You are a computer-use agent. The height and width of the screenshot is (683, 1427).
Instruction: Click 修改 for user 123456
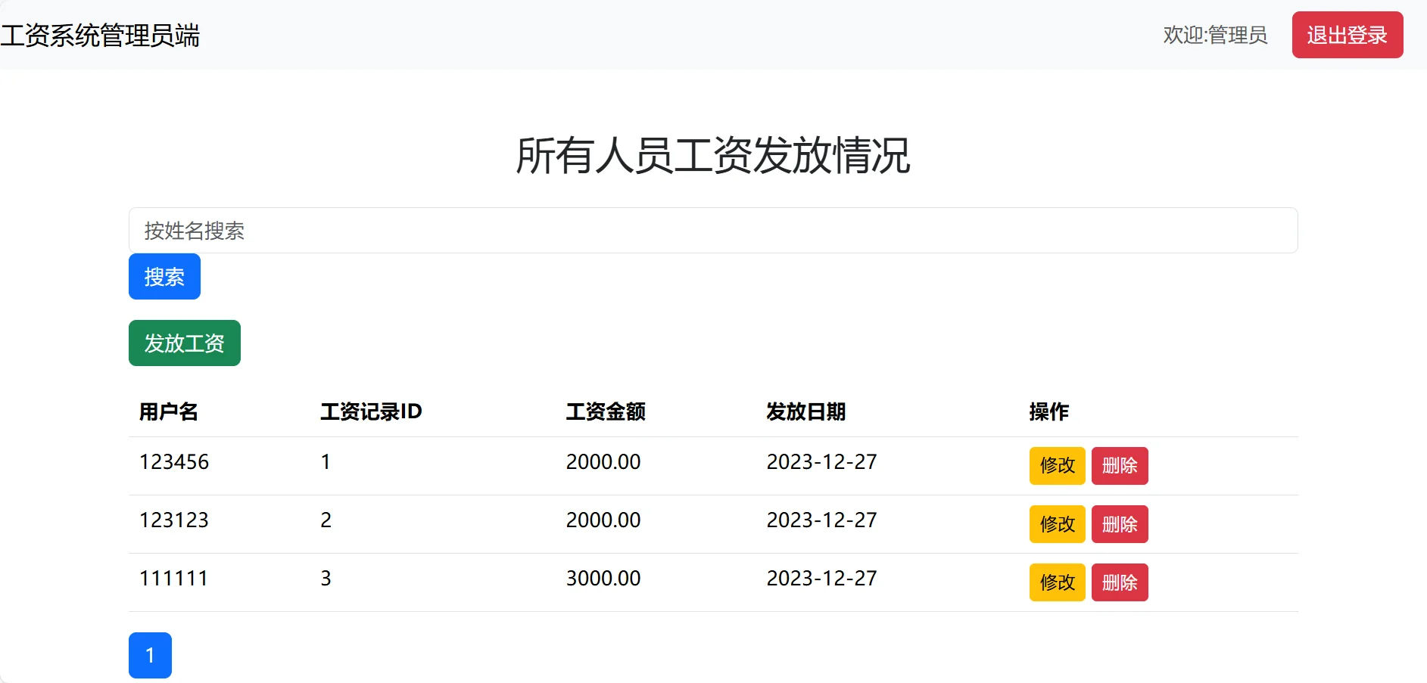pyautogui.click(x=1057, y=466)
